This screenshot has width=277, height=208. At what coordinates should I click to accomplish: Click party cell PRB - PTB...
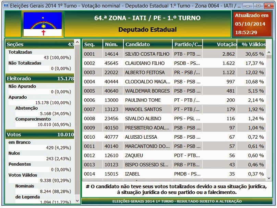coord(187,165)
